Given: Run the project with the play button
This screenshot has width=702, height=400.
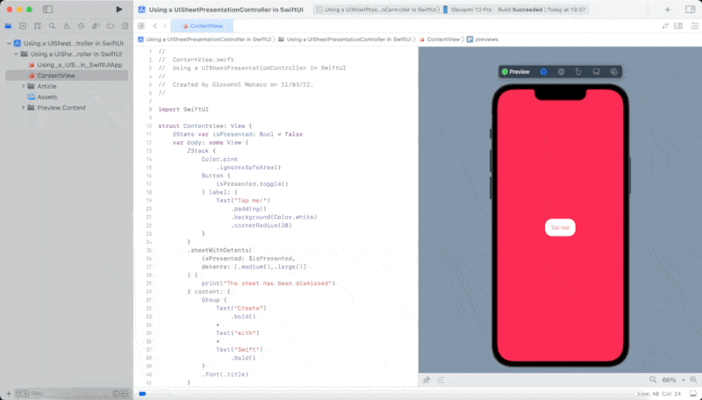Looking at the screenshot, I should [x=119, y=9].
